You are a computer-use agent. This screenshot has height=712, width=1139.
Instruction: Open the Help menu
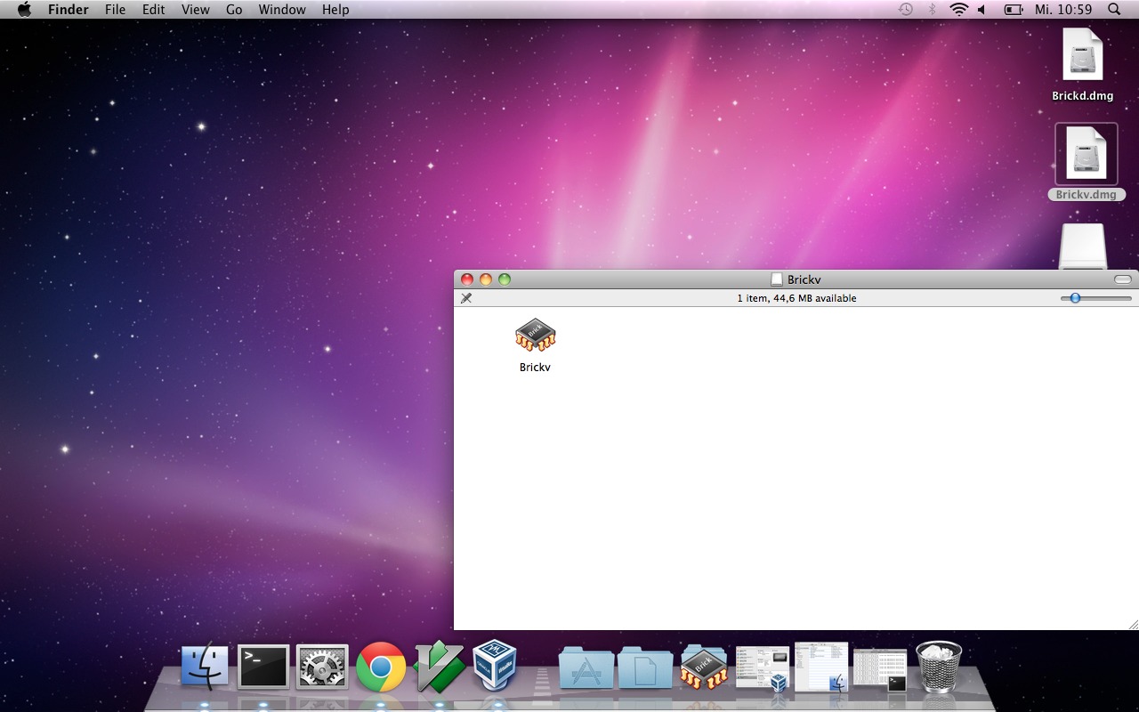[335, 10]
